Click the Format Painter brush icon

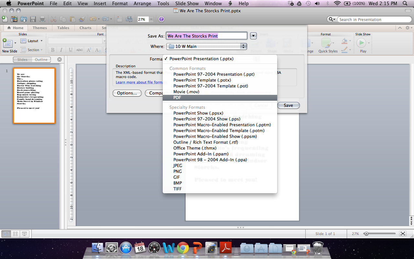(82, 19)
